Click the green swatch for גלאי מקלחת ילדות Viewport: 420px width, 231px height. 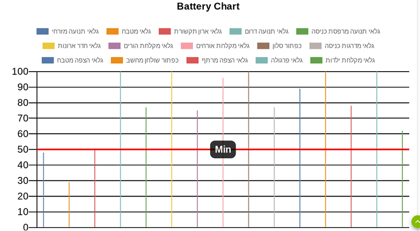click(316, 60)
